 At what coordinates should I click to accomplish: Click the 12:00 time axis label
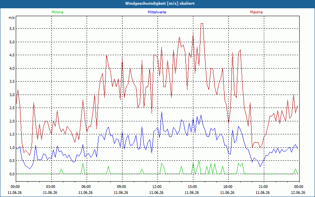click(x=157, y=187)
